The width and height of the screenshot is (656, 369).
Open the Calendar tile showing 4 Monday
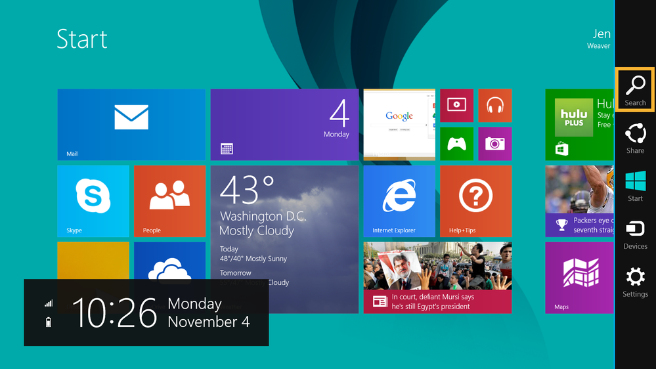point(284,125)
